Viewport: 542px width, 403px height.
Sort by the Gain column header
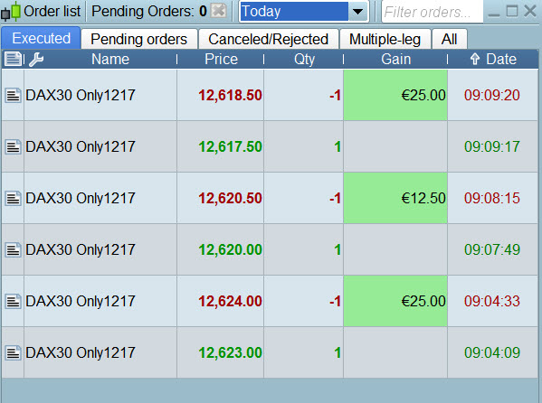point(395,59)
